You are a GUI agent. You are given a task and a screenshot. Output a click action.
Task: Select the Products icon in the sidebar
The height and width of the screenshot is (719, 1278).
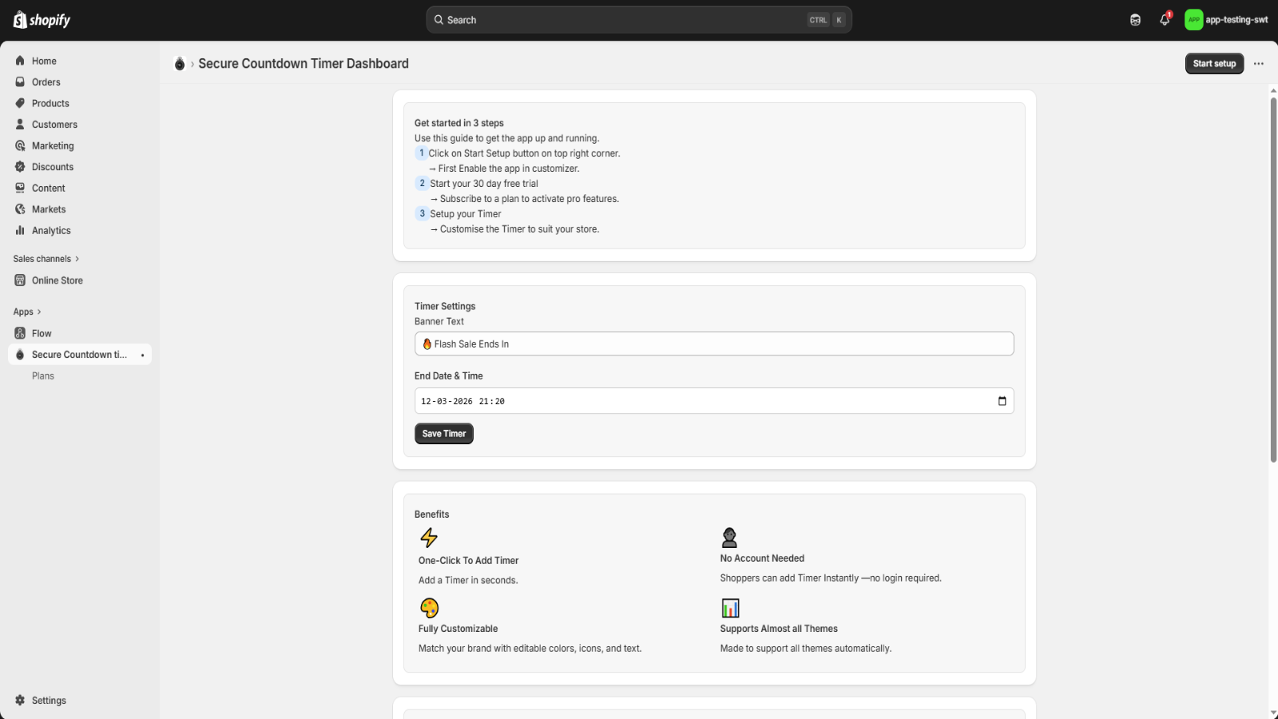19,103
